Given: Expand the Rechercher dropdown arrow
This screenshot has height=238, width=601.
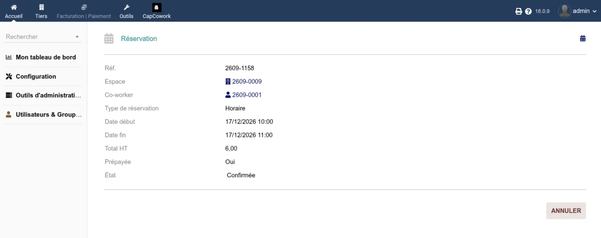Looking at the screenshot, I should point(77,37).
